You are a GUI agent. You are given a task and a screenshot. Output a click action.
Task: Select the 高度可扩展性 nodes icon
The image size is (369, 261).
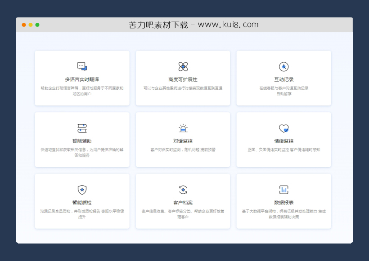183,65
